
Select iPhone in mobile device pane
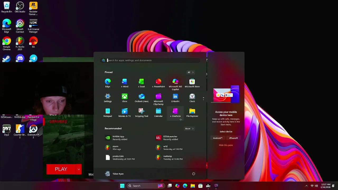click(233, 138)
